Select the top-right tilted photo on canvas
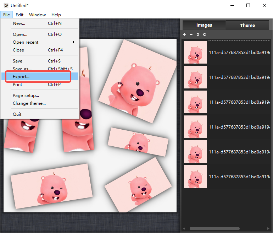The width and height of the screenshot is (273, 233). (x=138, y=81)
